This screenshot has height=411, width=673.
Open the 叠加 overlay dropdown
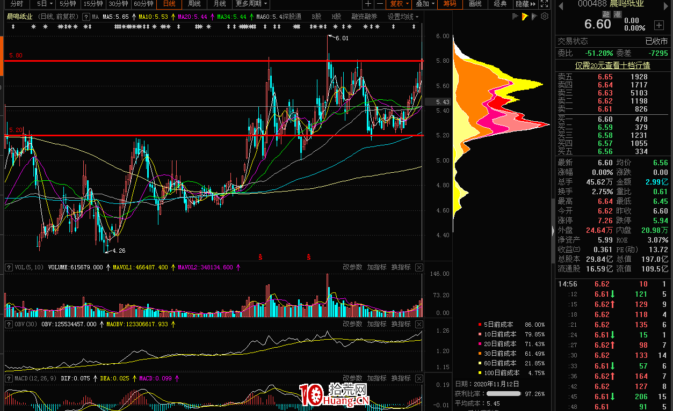coord(425,4)
